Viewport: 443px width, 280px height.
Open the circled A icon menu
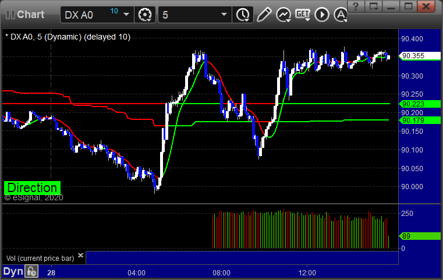click(x=340, y=15)
